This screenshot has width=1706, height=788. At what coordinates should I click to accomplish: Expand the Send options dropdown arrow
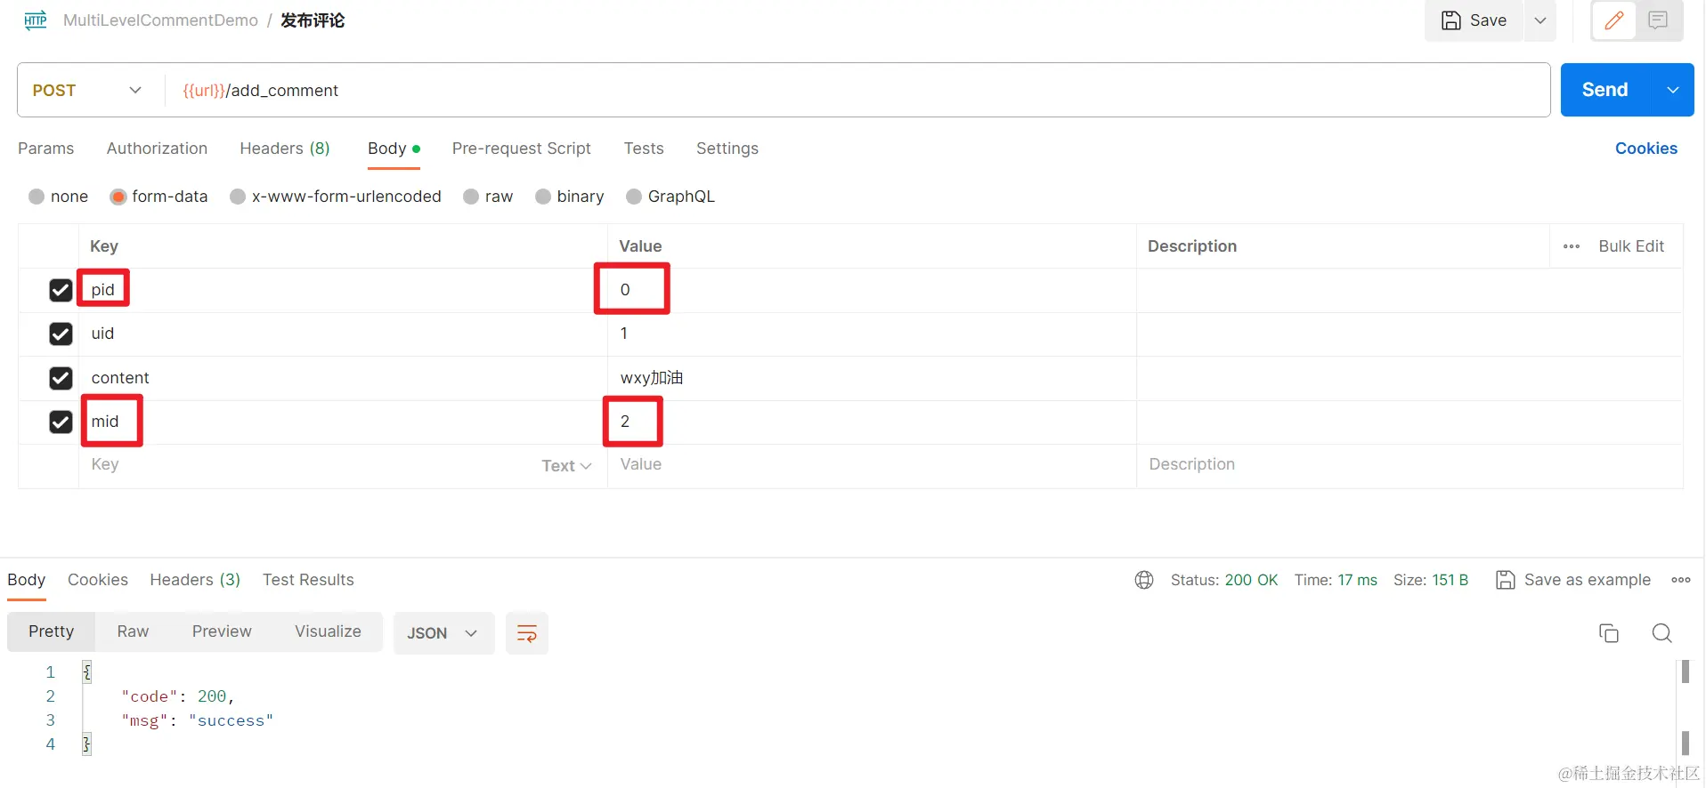coord(1673,90)
